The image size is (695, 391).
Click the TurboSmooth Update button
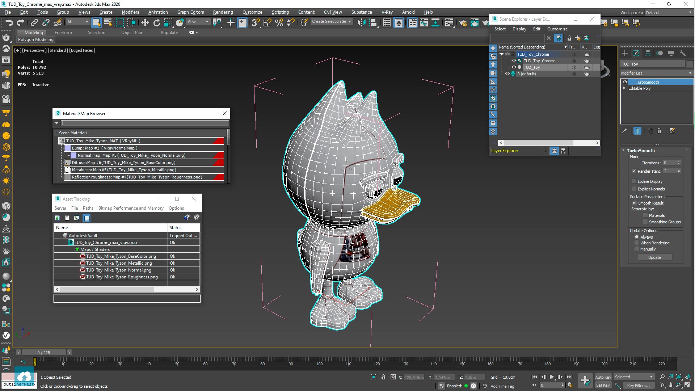click(x=655, y=257)
